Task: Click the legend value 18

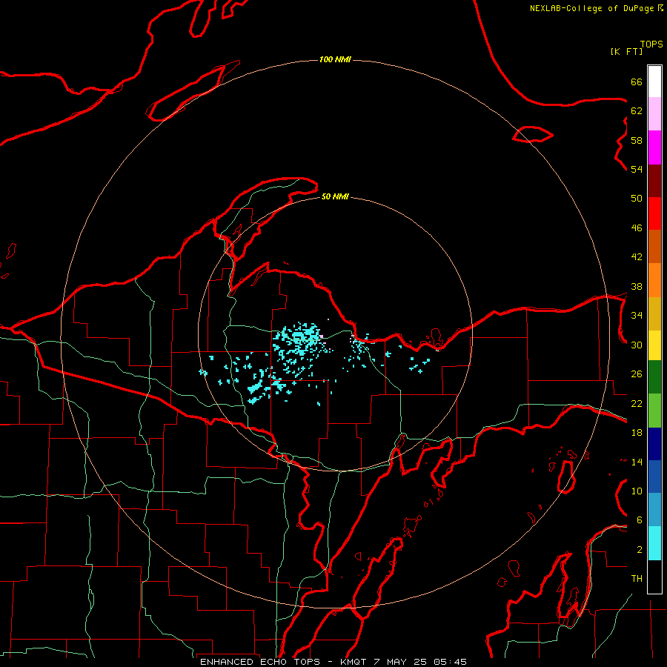Action: [637, 433]
